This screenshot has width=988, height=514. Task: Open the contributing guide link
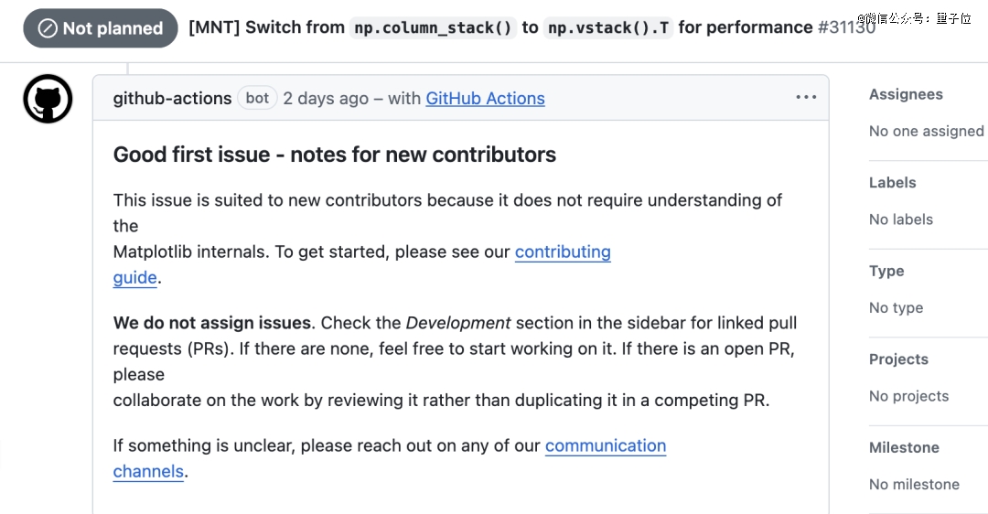(562, 252)
